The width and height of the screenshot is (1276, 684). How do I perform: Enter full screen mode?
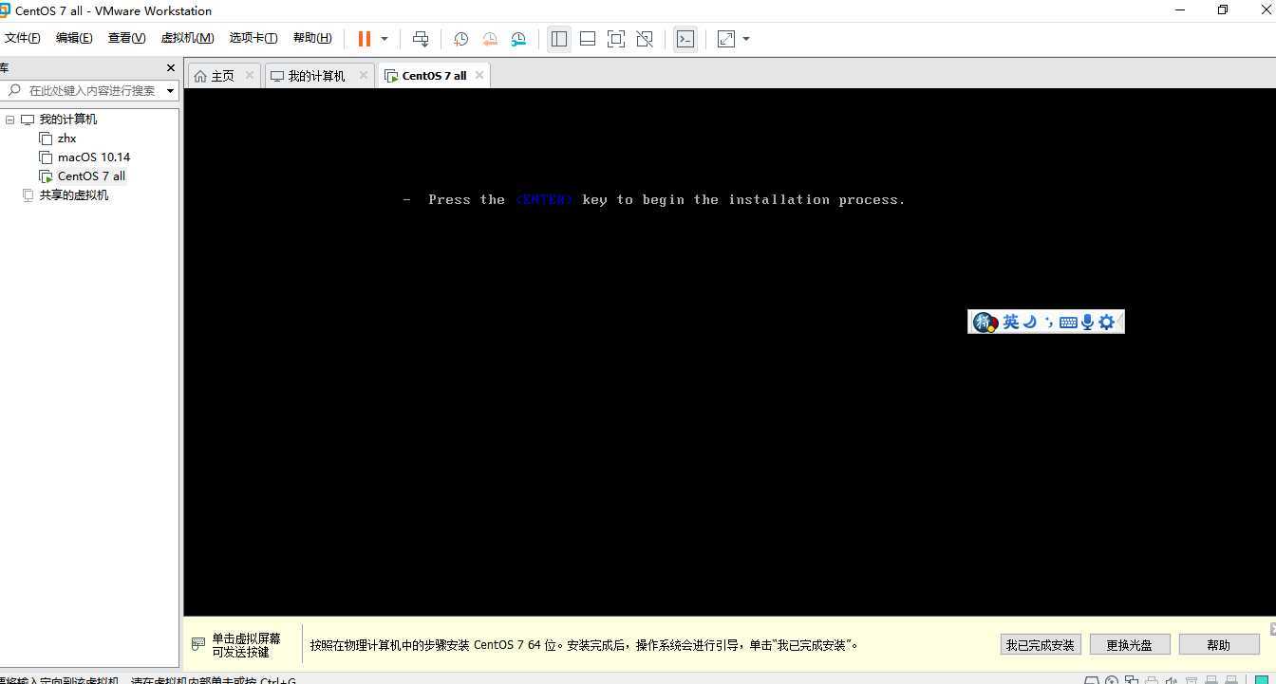(616, 39)
